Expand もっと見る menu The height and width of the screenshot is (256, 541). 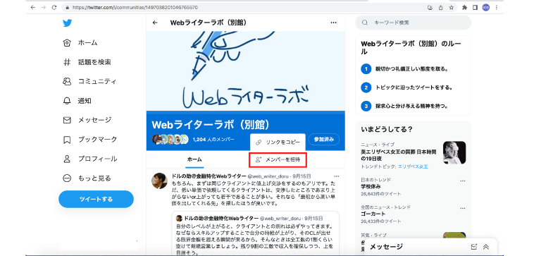[87, 178]
